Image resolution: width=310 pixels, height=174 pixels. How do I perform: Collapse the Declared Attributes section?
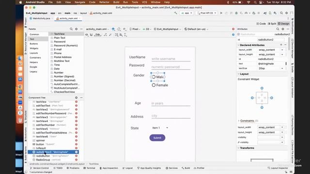click(239, 45)
